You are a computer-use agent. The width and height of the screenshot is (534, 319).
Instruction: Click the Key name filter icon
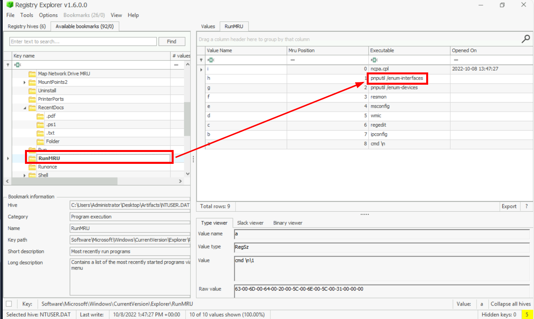click(x=18, y=65)
